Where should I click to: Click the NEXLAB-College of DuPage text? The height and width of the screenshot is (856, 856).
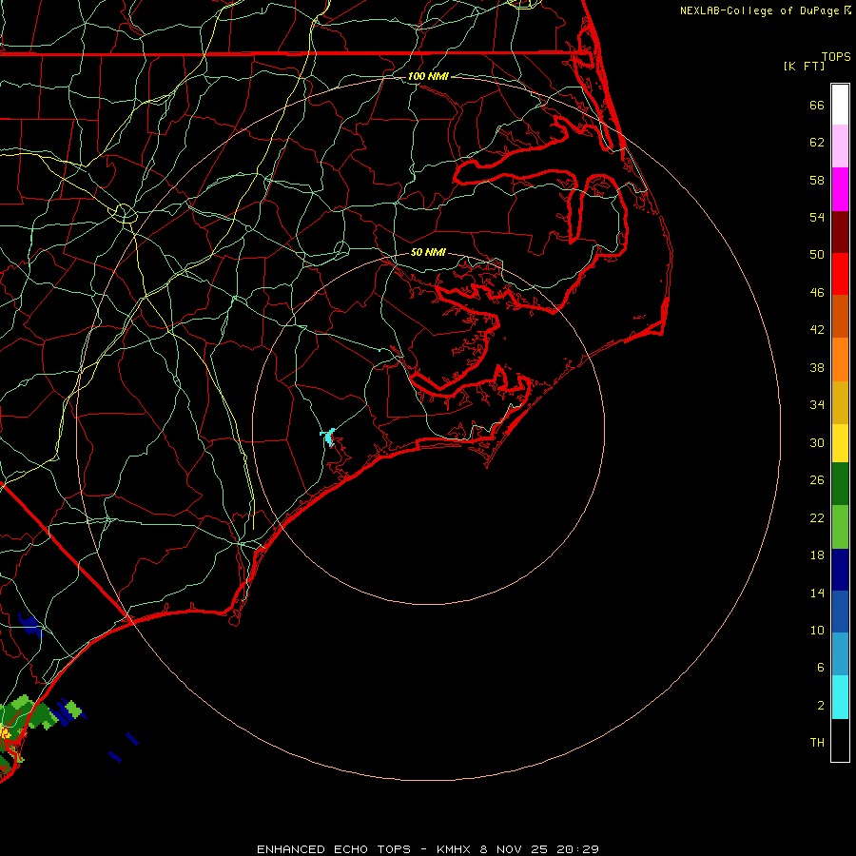759,10
